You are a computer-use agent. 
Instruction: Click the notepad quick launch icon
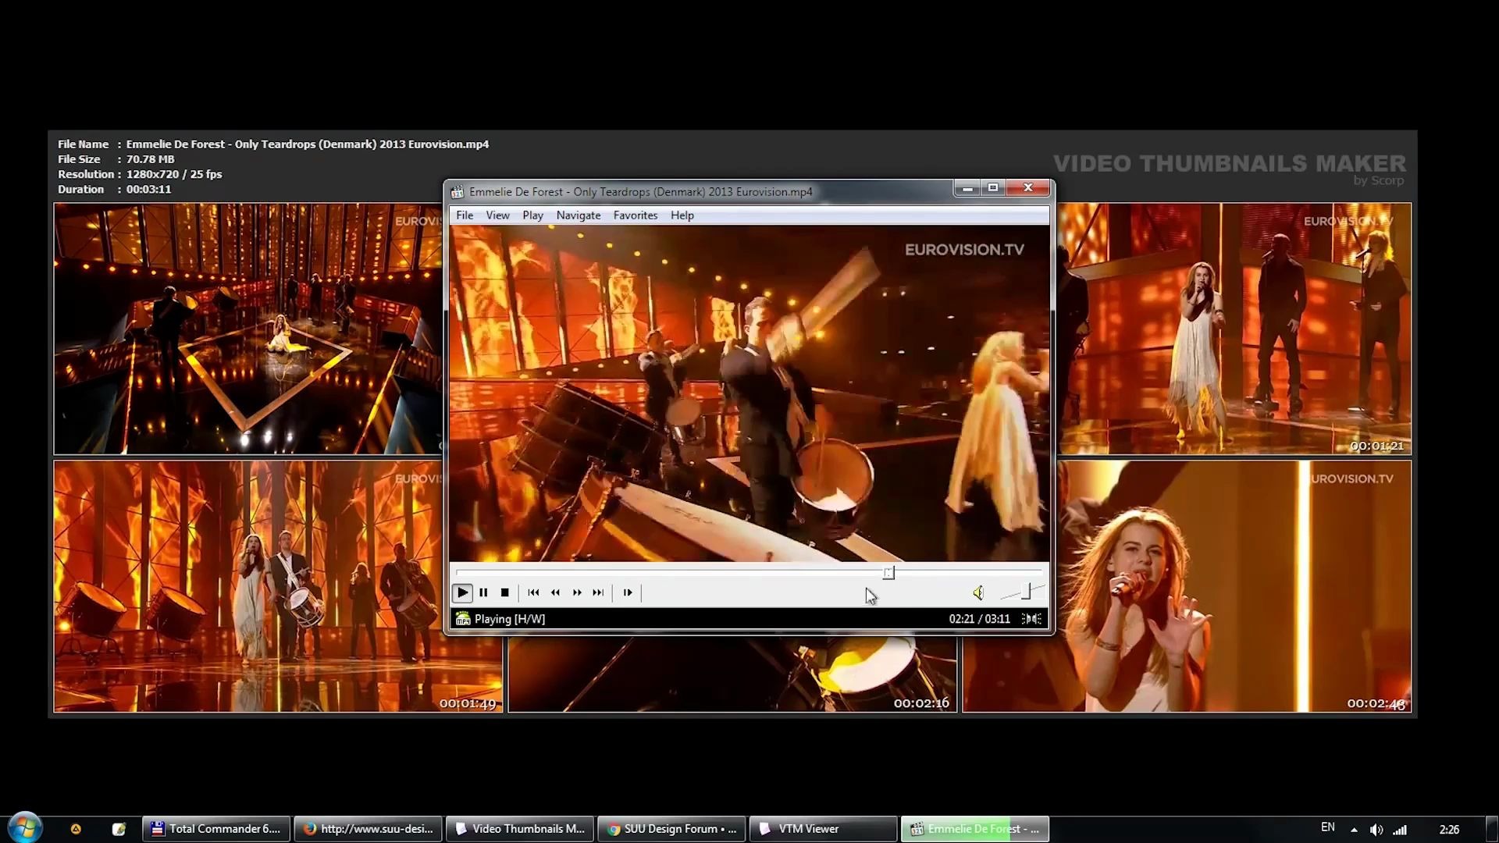click(x=119, y=829)
